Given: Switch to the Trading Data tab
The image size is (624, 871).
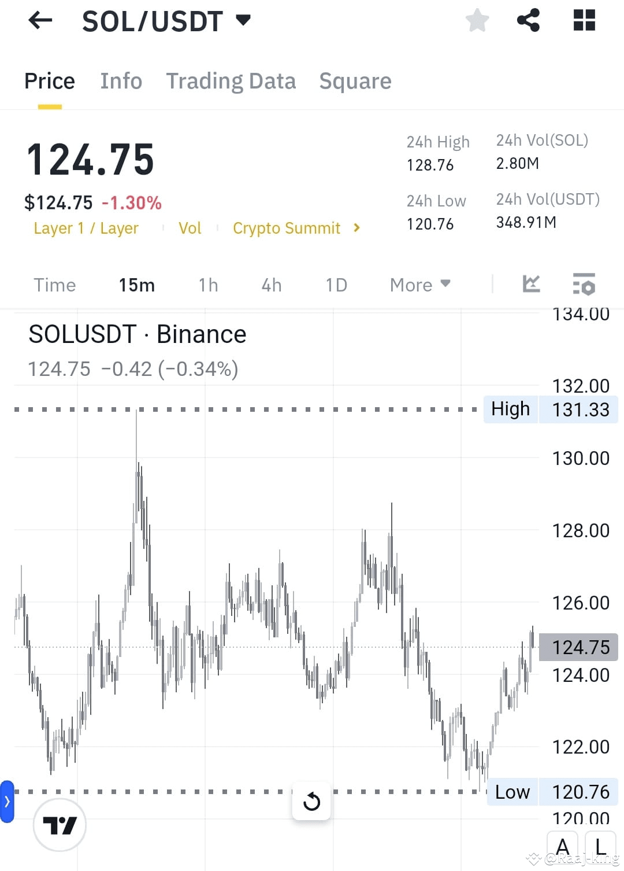Looking at the screenshot, I should pyautogui.click(x=231, y=81).
